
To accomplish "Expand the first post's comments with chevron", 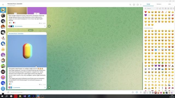I will point(45,26).
